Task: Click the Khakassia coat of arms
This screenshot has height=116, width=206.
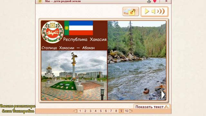Action: coord(52,32)
